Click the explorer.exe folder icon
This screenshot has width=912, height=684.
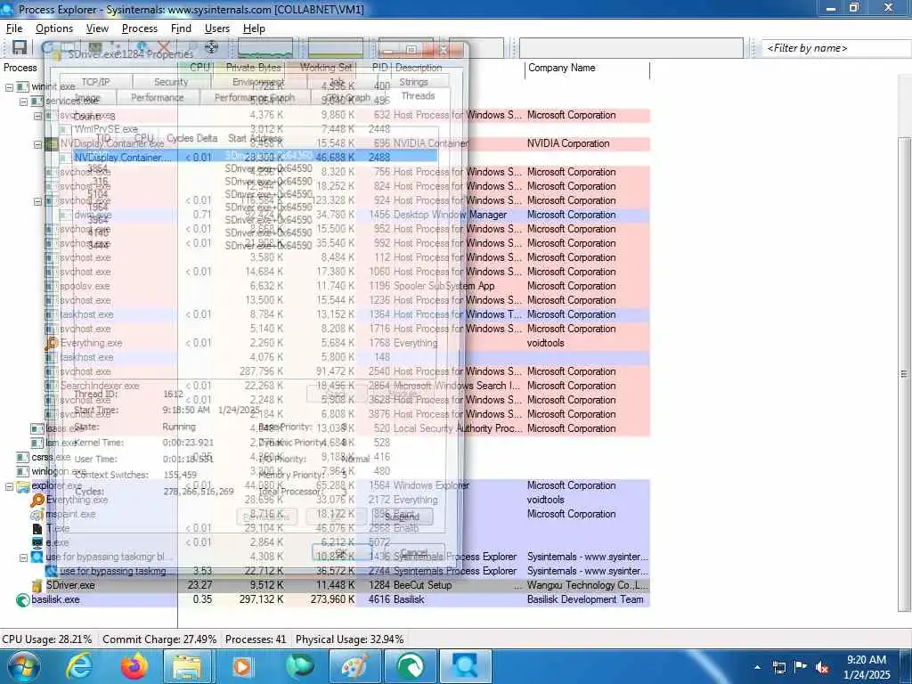22,485
